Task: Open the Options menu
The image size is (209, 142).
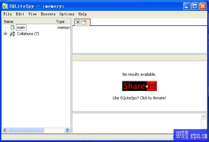Action: 67,14
